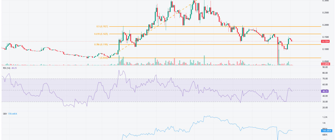Image resolution: width=336 pixels, height=140 pixels.
Task: Click the RSI value 48.25 in legend
Action: (15, 68)
